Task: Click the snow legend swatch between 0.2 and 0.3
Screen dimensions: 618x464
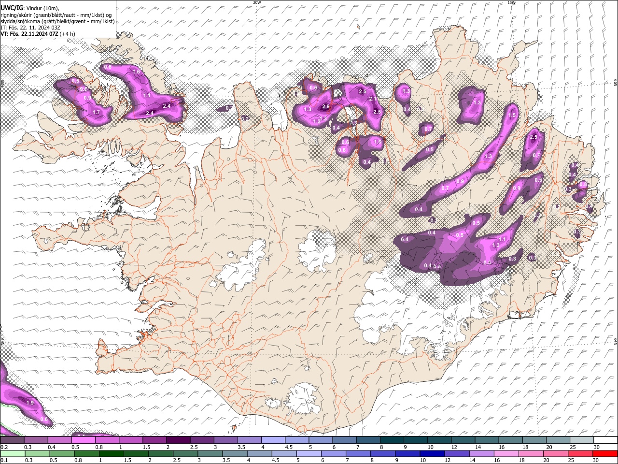Action: tap(13, 440)
